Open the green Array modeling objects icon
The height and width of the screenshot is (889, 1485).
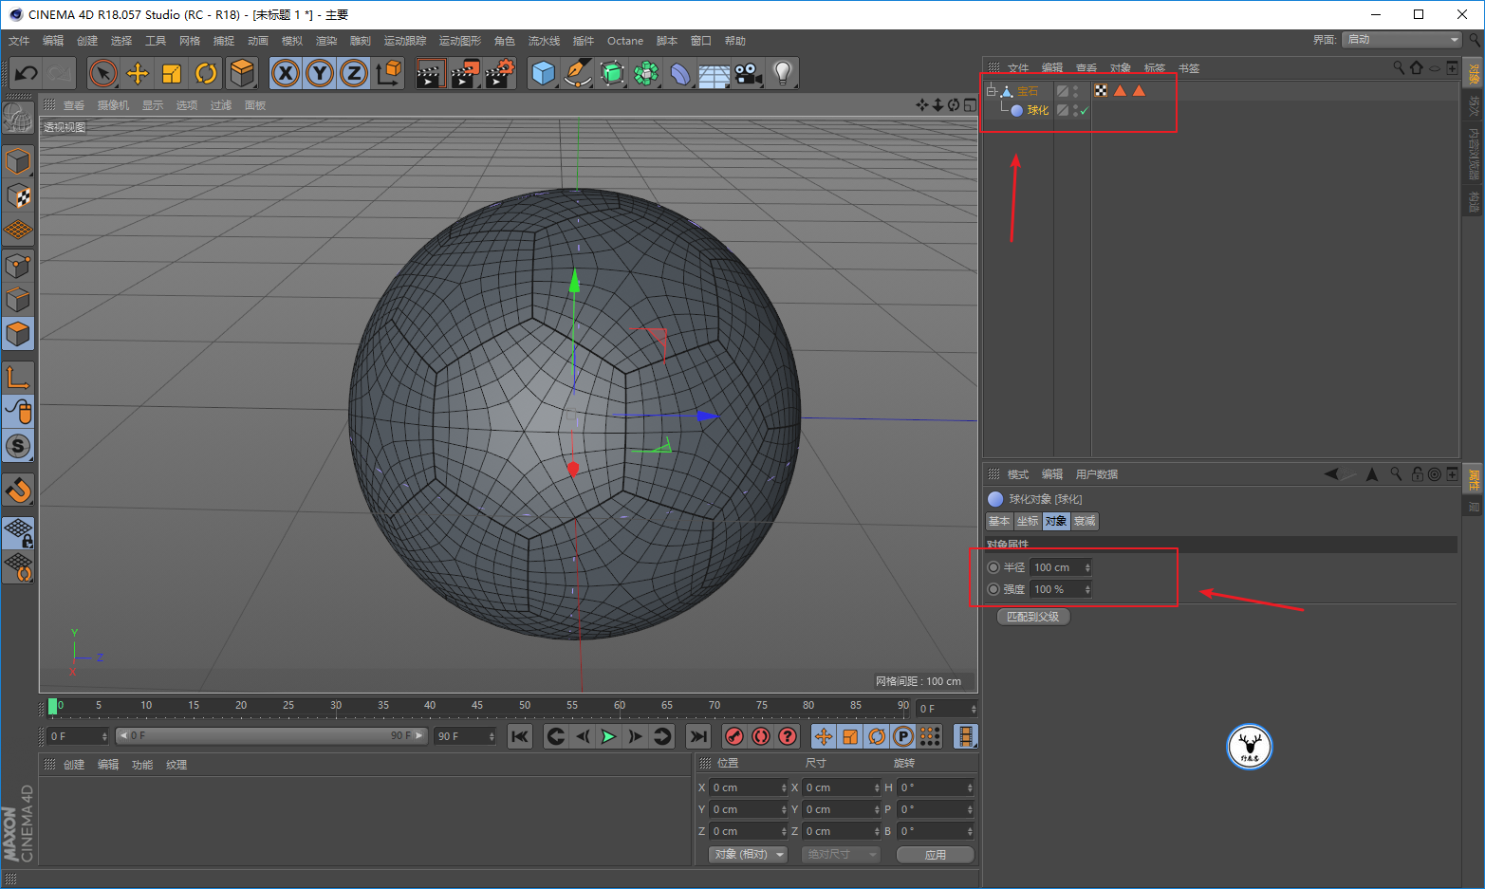point(646,73)
